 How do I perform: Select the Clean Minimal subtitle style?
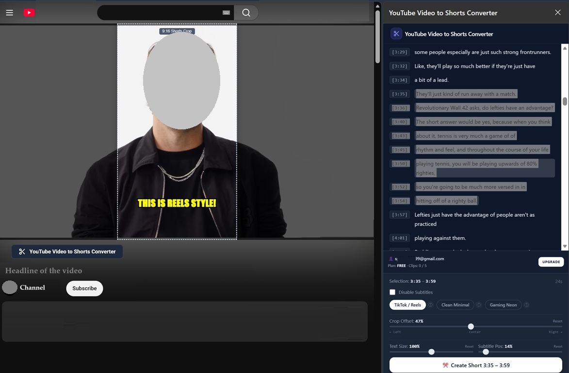pos(455,305)
